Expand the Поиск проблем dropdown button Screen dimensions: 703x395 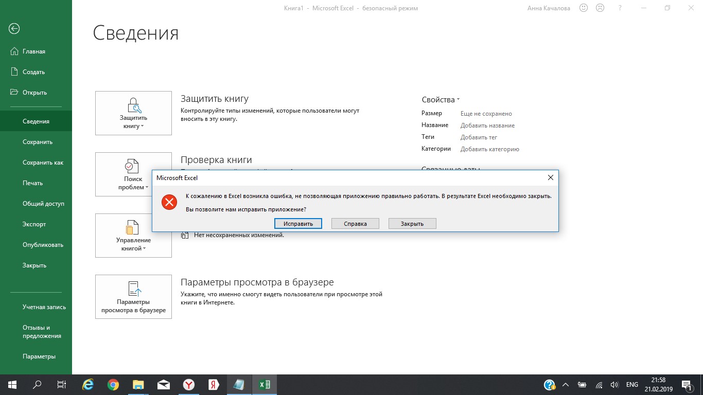133,174
